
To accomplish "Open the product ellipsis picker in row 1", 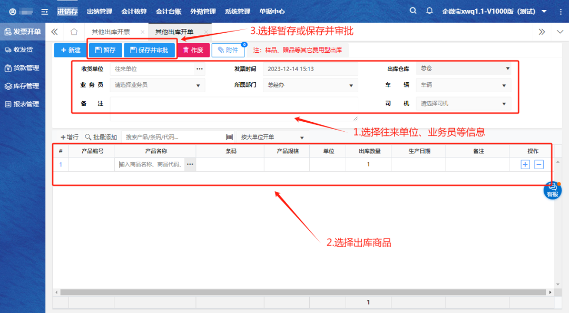I will pos(190,164).
